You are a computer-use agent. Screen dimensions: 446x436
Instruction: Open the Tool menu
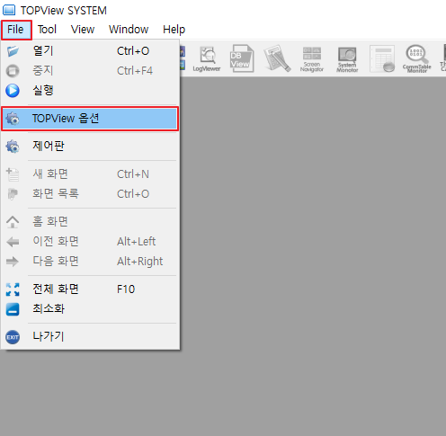(47, 30)
